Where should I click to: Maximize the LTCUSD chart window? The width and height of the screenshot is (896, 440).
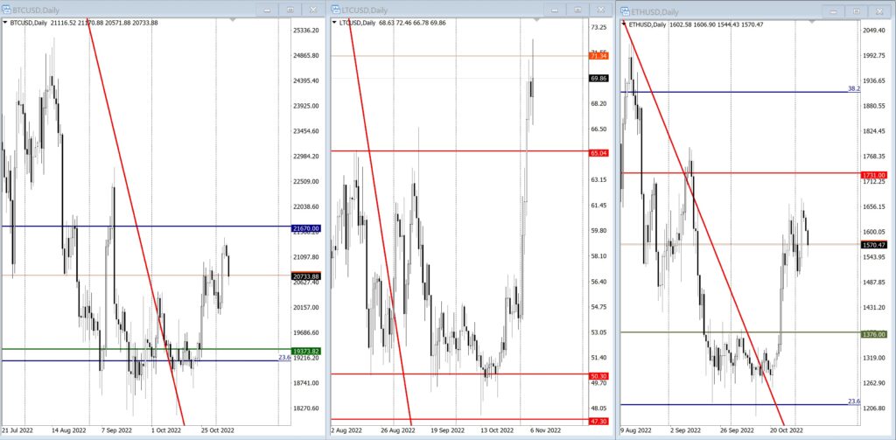click(x=577, y=10)
